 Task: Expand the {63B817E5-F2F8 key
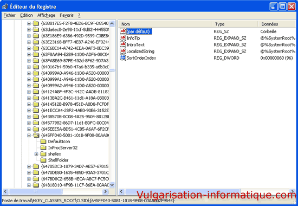click(29, 24)
